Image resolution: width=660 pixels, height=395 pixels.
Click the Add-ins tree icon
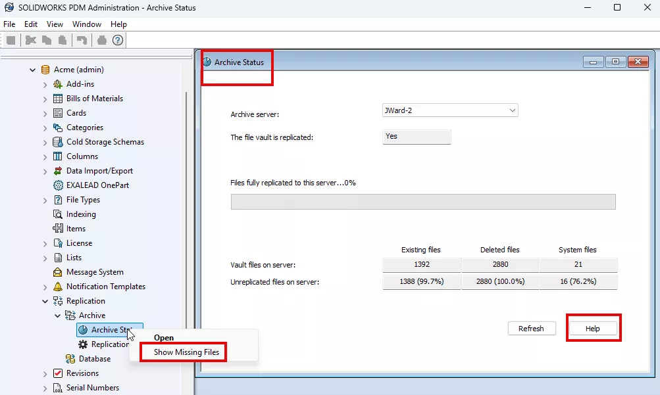click(58, 84)
